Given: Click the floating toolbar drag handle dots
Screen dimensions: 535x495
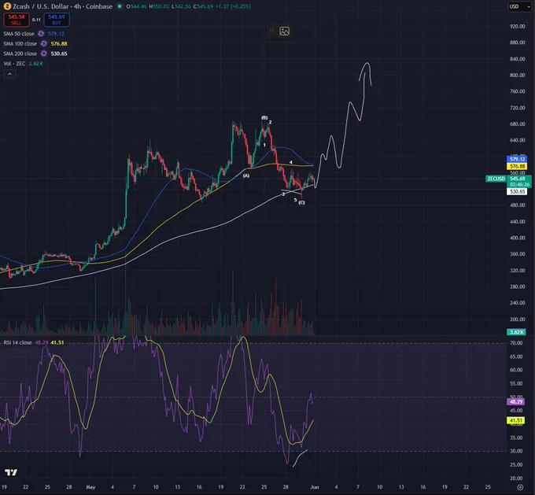Looking at the screenshot, I should [x=271, y=31].
